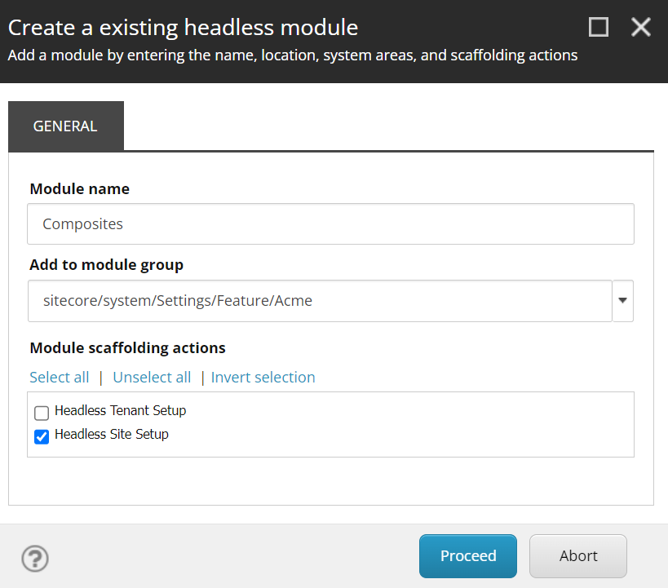Open the module group path combo box

pos(319,301)
